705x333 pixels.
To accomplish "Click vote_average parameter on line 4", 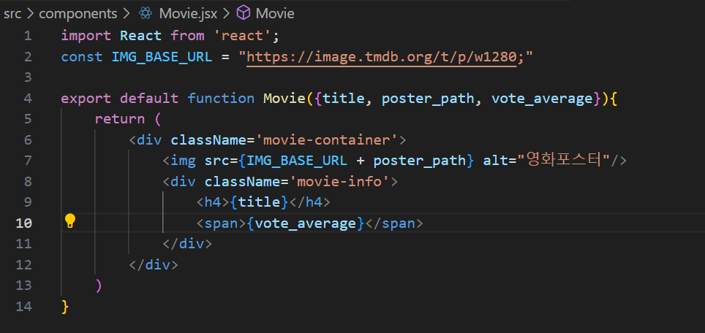I will (x=542, y=99).
